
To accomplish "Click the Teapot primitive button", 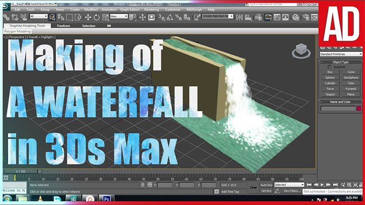I will (330, 94).
